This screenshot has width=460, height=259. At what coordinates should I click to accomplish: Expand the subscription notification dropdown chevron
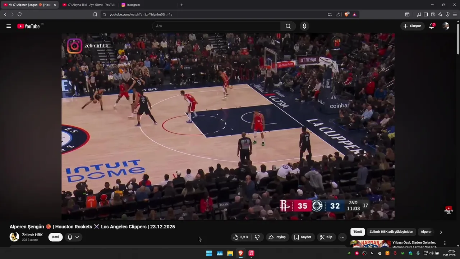77,237
